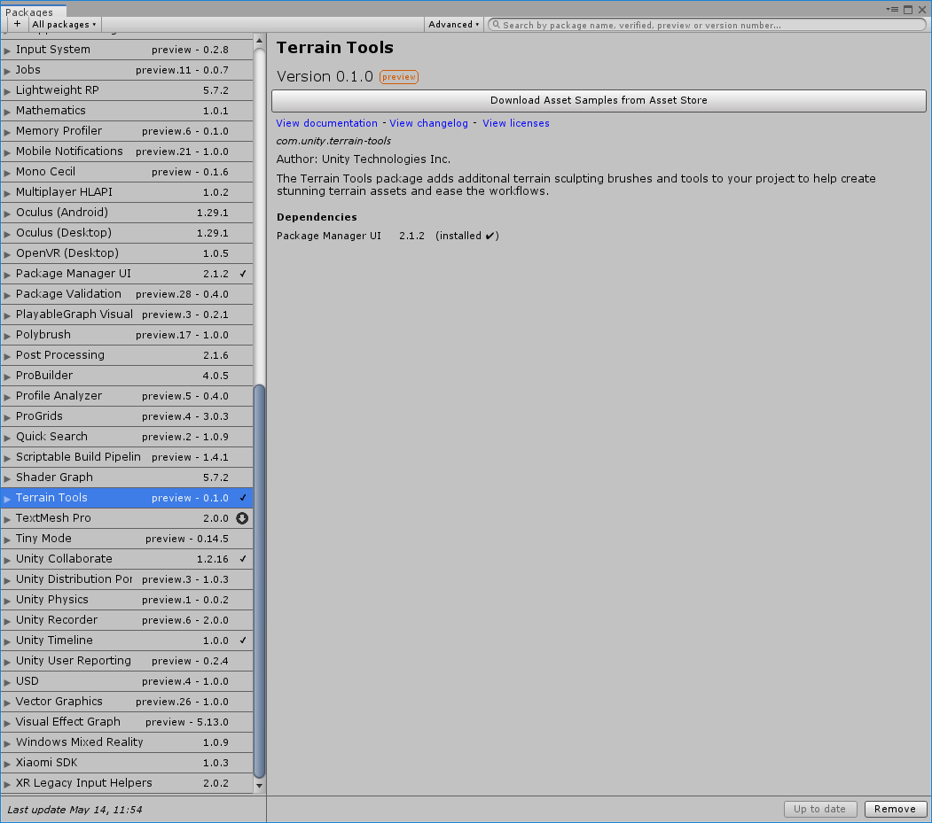932x823 pixels.
Task: Click the Up to date button
Action: (819, 809)
